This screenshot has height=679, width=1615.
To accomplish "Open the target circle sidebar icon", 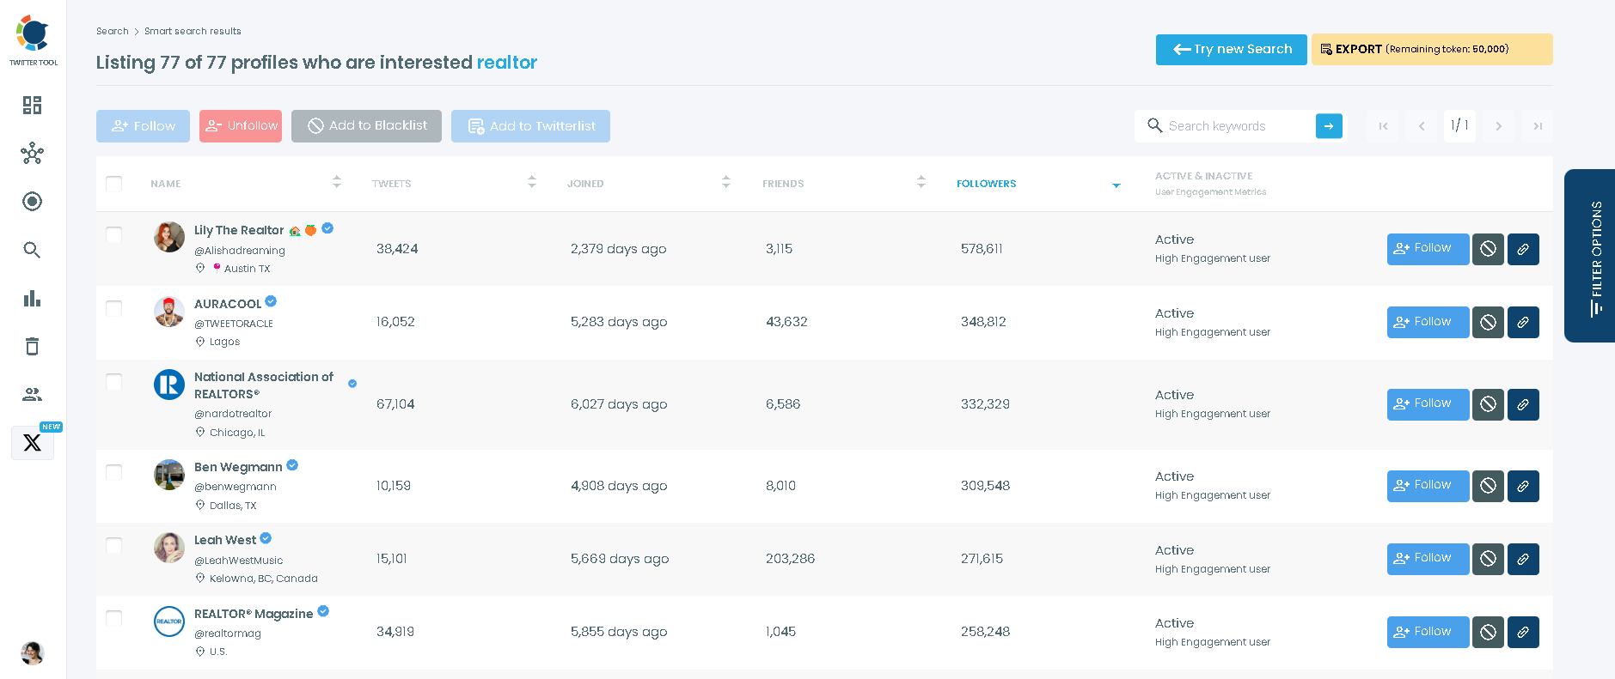I will (32, 202).
